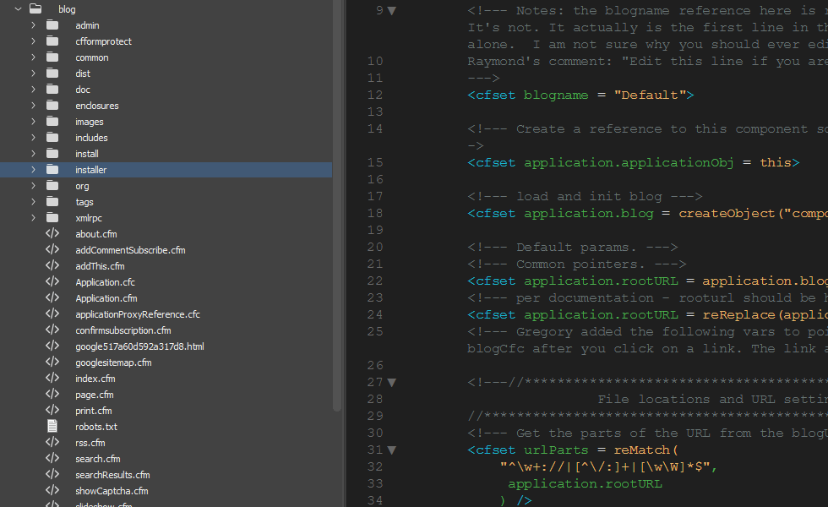Click line number 18 in gutter
828x507 pixels.
pyautogui.click(x=375, y=213)
